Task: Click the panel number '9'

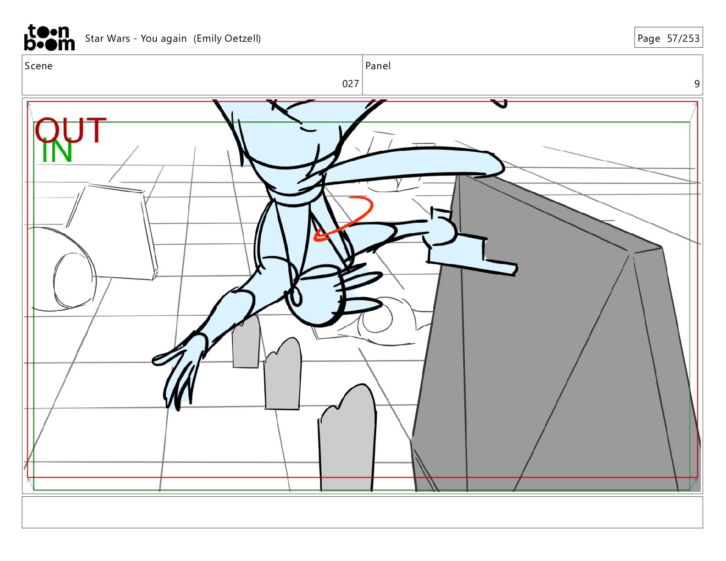Action: click(x=697, y=84)
